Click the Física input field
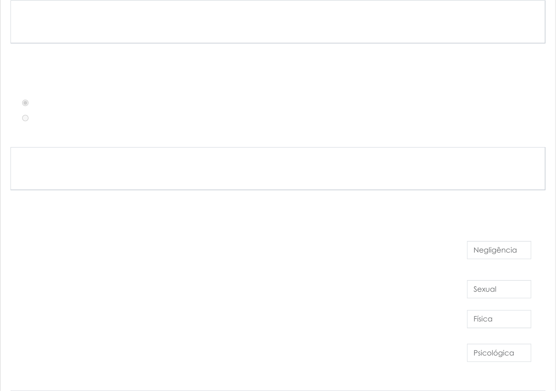Screen dimensions: 556x391 499,319
